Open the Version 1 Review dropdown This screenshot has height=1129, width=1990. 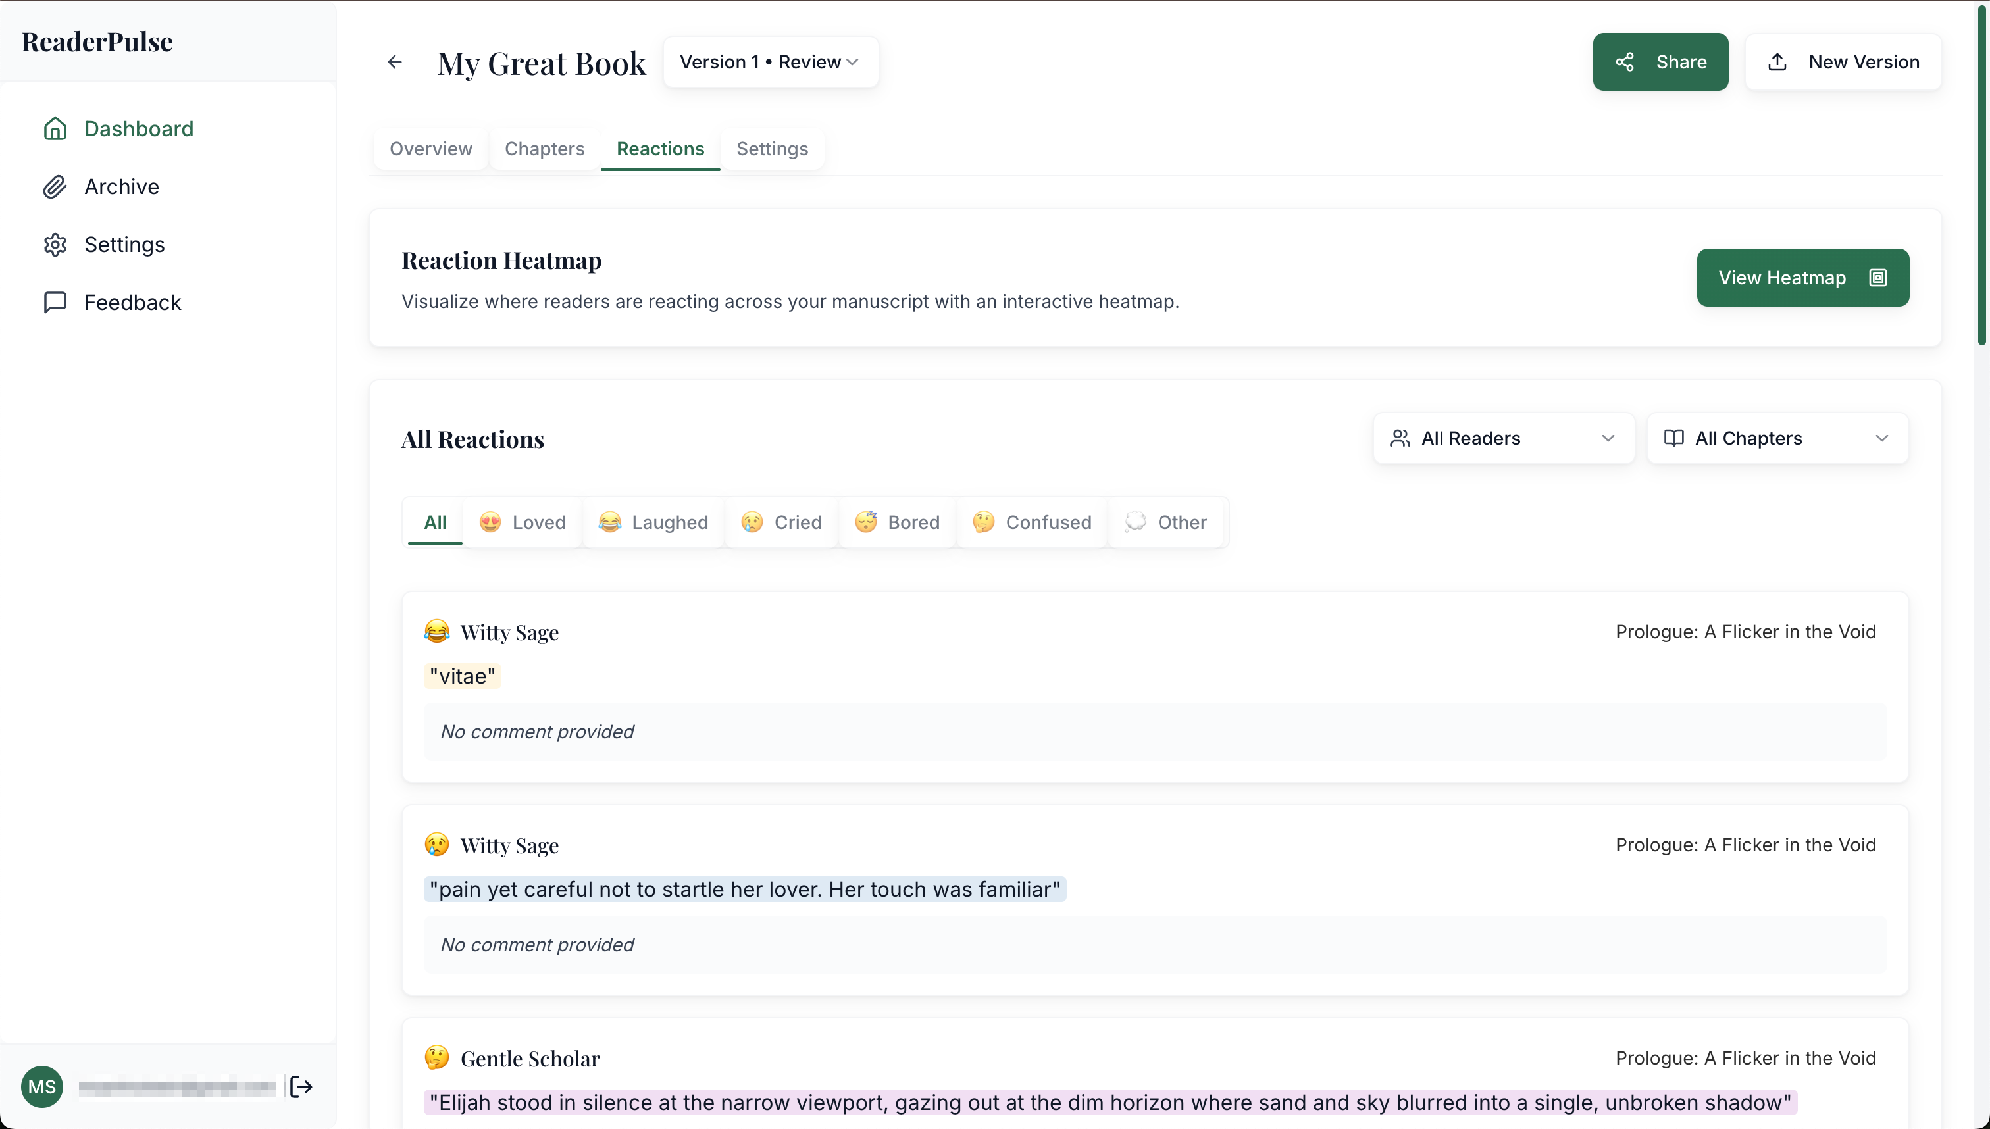770,61
